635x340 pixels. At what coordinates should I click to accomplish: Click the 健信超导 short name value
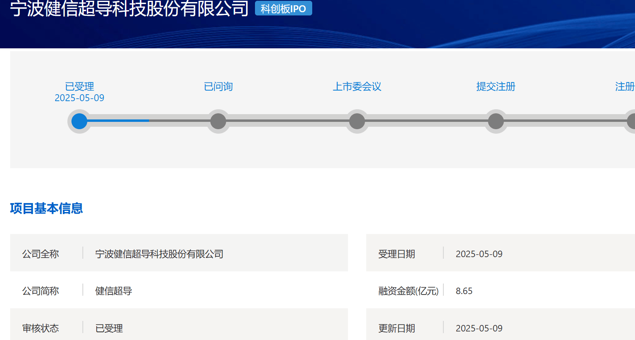pyautogui.click(x=114, y=291)
